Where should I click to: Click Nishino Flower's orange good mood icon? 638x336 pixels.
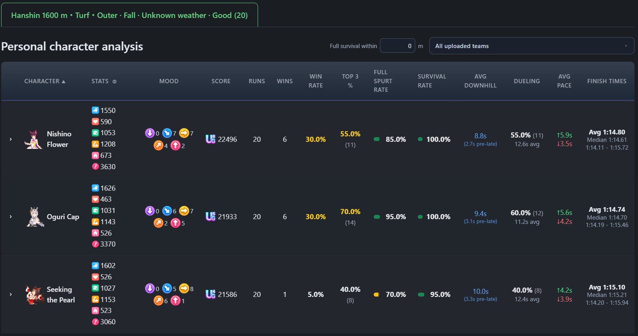(158, 146)
